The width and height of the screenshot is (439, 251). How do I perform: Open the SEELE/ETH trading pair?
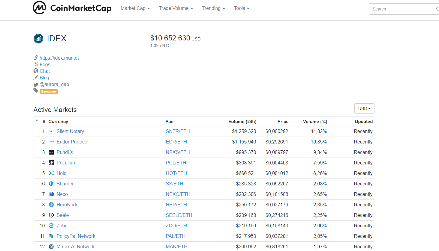179,215
